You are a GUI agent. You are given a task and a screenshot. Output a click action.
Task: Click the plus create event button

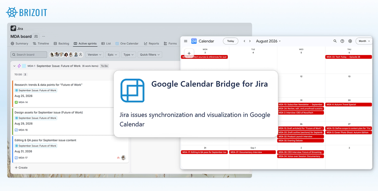[189, 53]
